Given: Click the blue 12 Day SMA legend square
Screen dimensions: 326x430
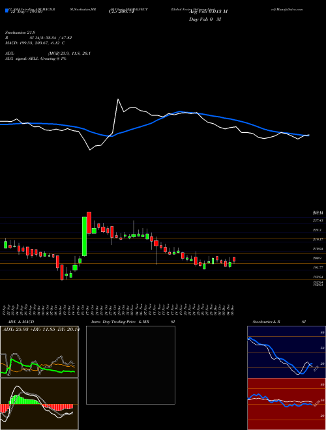Looking at the screenshot, I should 7,11.
